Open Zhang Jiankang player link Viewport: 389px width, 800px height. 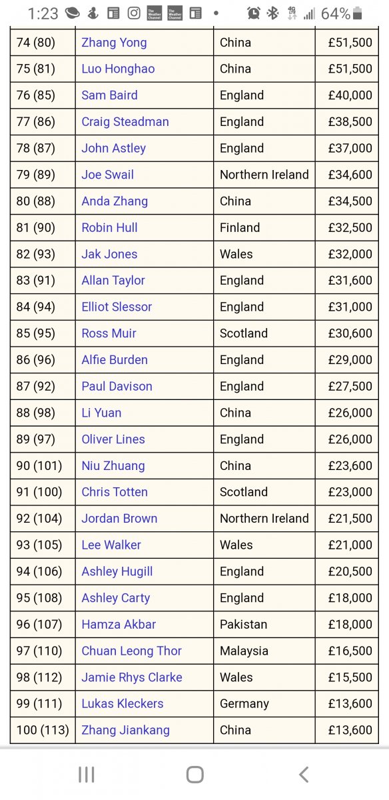pos(125,730)
